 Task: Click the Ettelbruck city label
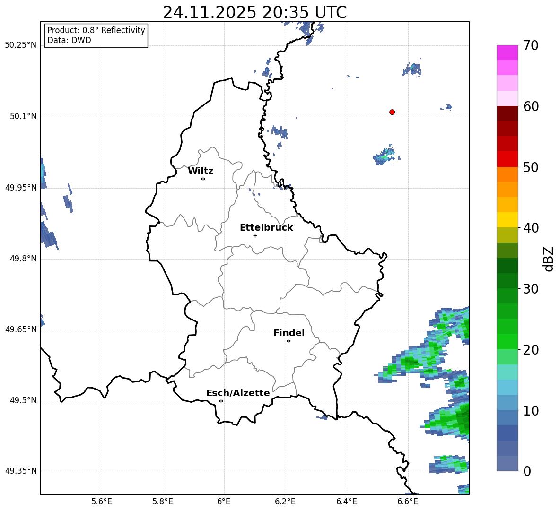click(x=266, y=228)
